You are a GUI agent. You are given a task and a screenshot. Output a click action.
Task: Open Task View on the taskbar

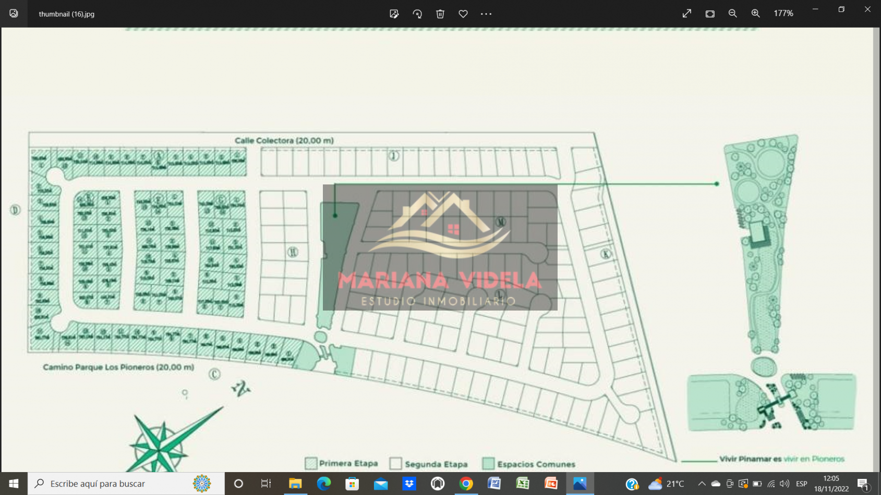tap(266, 484)
